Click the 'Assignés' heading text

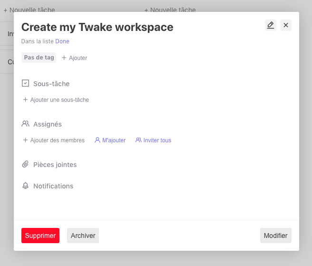click(48, 124)
